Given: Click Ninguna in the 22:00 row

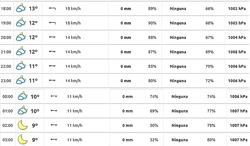Looking at the screenshot, I should 178,66.
